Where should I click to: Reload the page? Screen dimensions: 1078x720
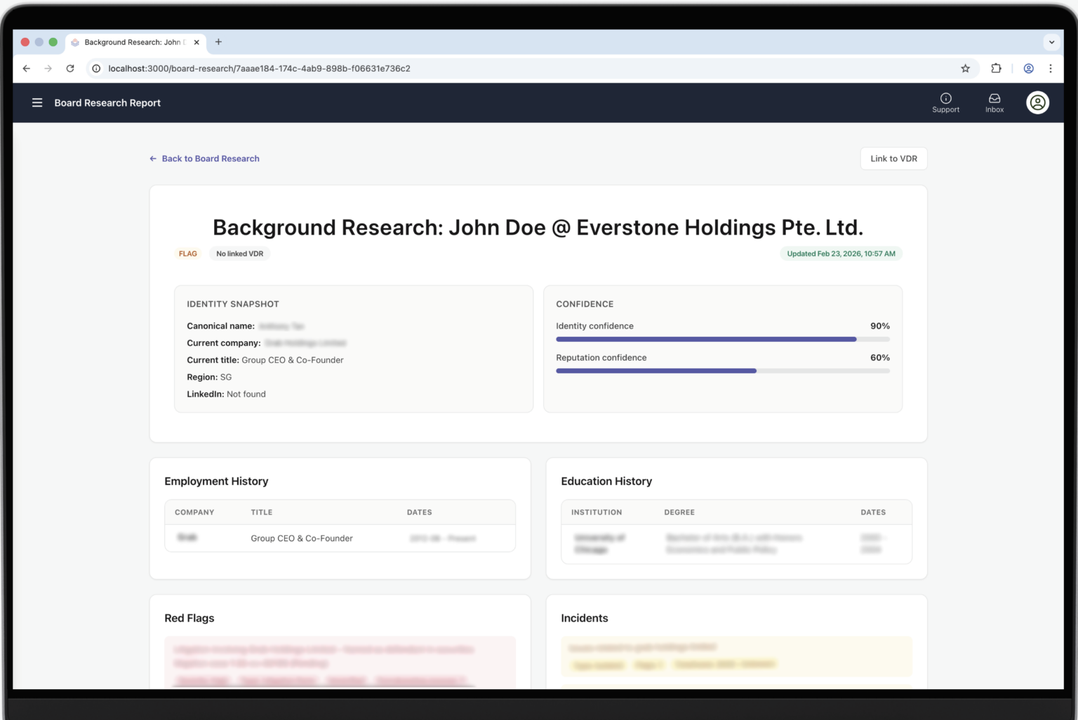tap(70, 69)
